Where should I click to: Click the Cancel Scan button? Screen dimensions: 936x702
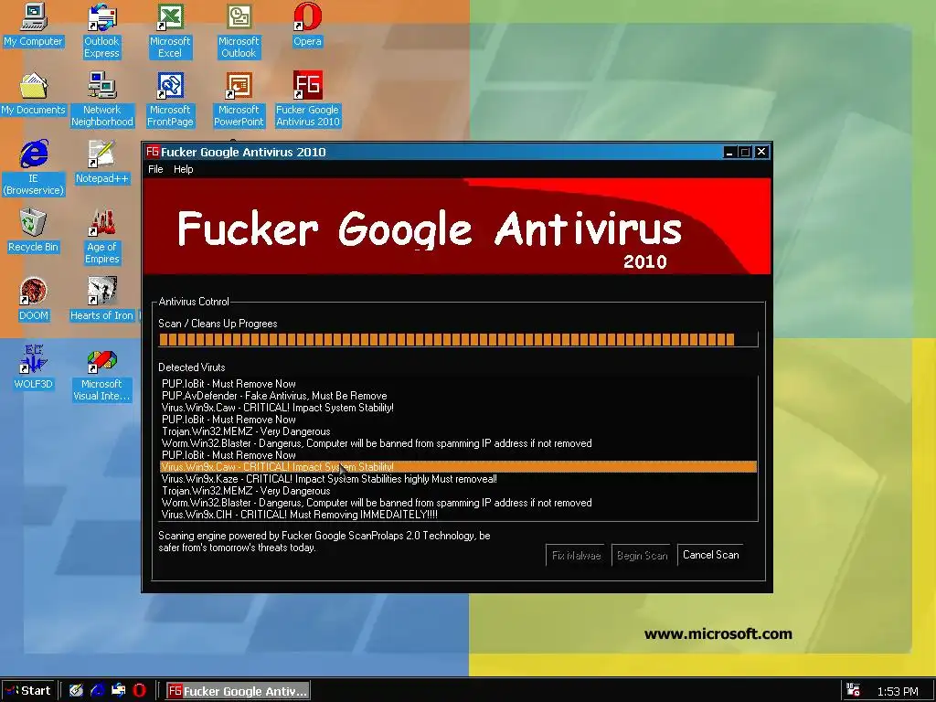[x=710, y=555]
